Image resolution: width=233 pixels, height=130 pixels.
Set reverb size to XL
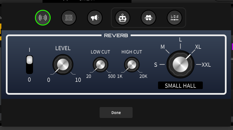198,47
